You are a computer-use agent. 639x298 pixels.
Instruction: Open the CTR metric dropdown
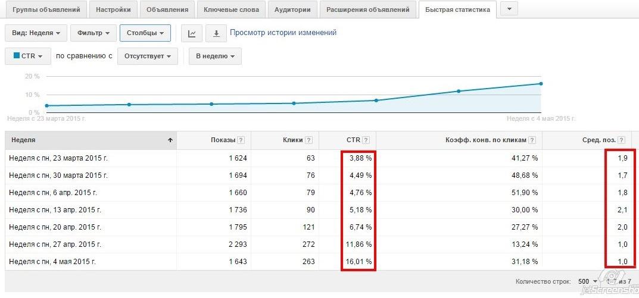pyautogui.click(x=28, y=56)
